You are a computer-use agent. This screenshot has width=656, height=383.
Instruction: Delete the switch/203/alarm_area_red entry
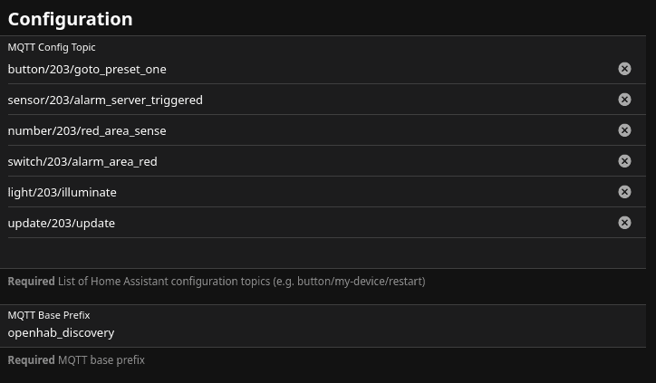click(624, 161)
